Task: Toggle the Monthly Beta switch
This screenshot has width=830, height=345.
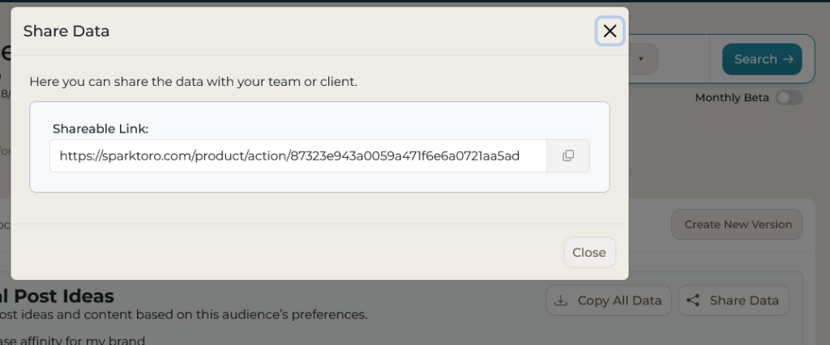Action: click(789, 98)
